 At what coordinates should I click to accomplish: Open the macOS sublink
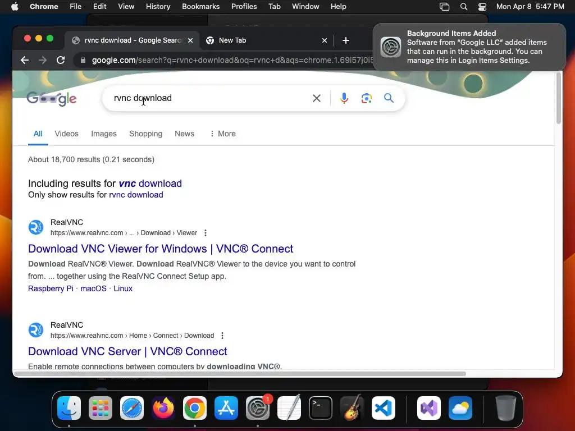(x=94, y=288)
